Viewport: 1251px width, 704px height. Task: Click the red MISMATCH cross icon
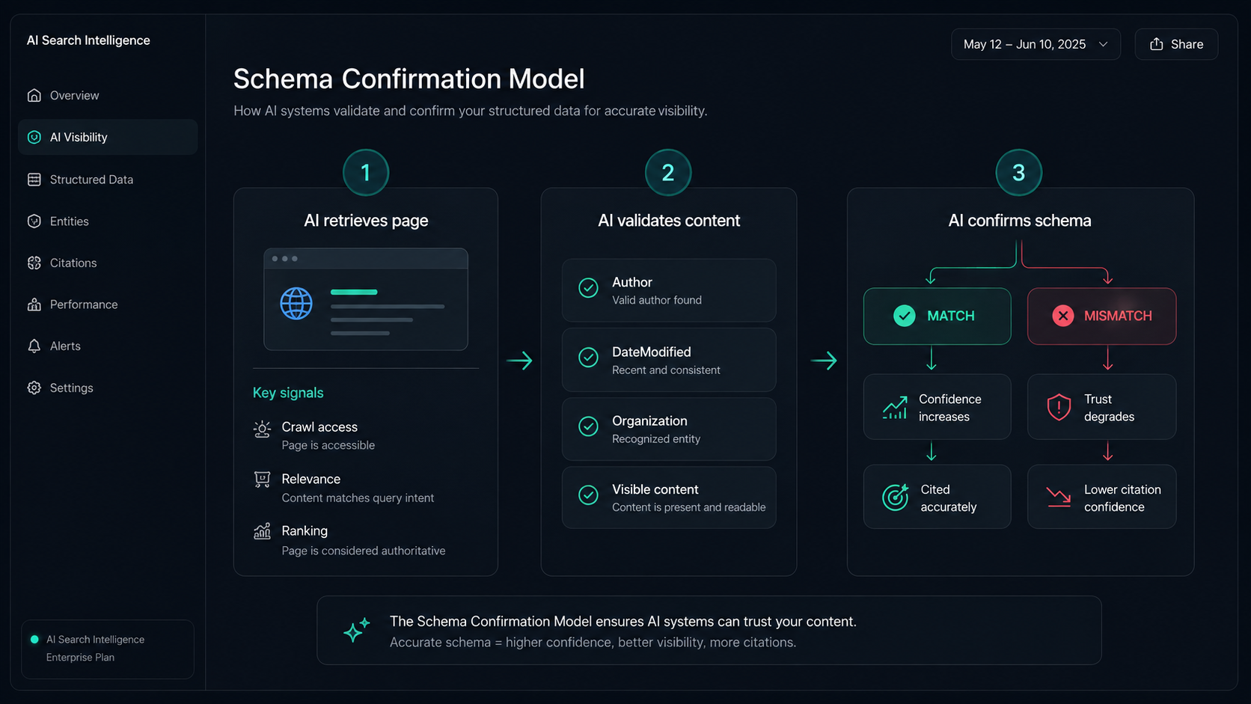(1063, 316)
